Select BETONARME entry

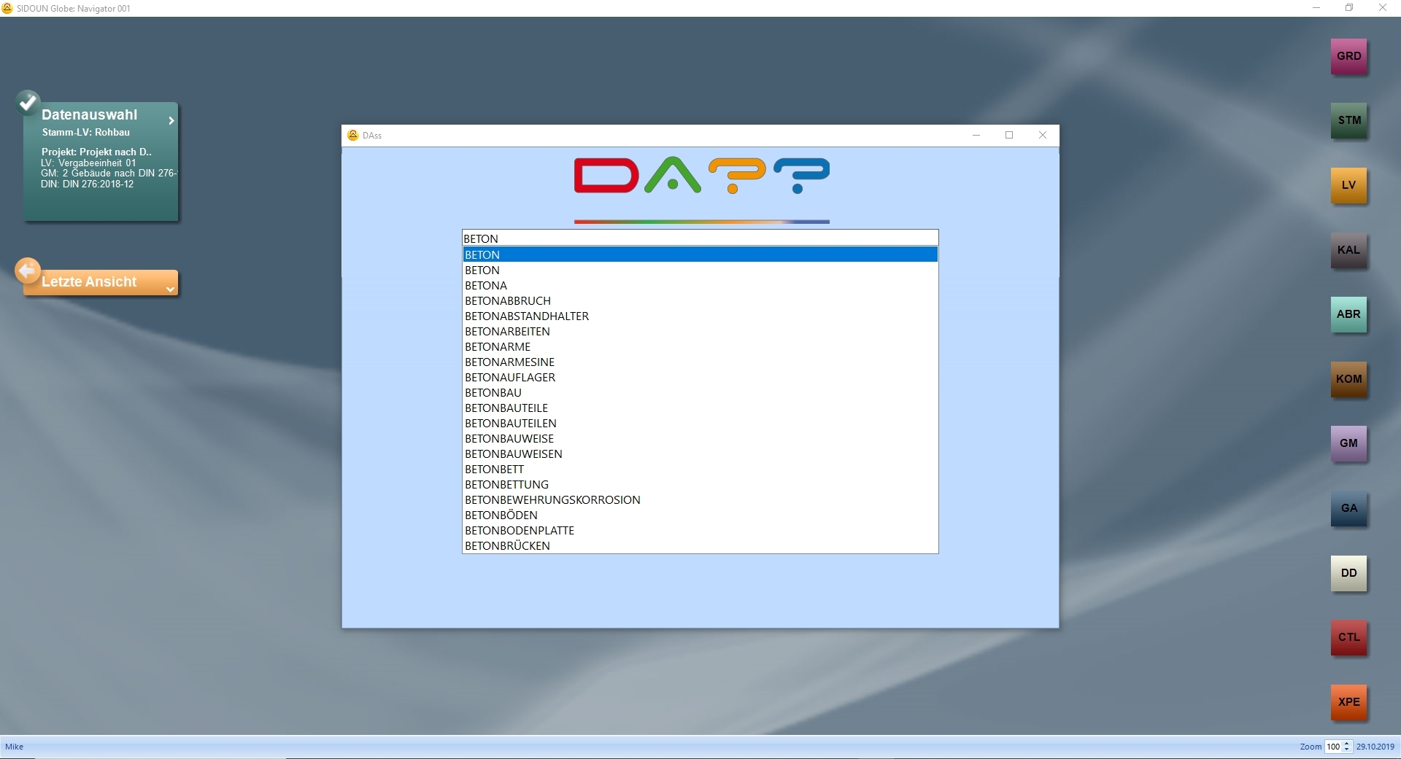(x=700, y=346)
